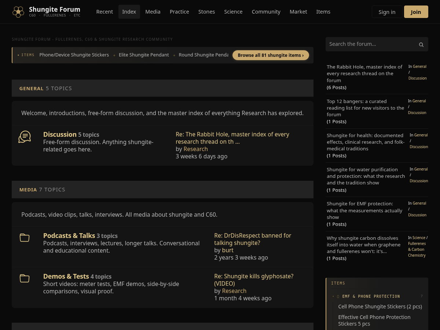This screenshot has height=330, width=440.
Task: Open Stones in the top navigation
Action: click(x=207, y=12)
